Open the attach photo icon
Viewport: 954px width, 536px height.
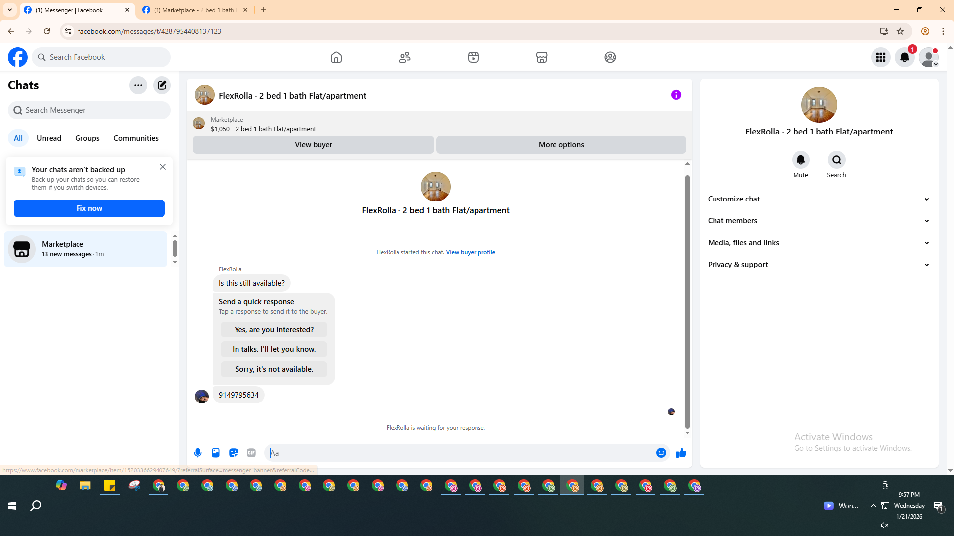click(x=216, y=453)
